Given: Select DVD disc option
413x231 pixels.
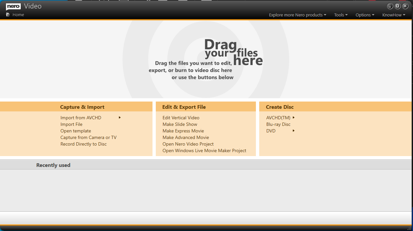Looking at the screenshot, I should point(271,131).
